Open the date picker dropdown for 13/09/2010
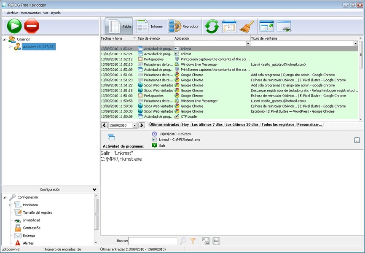Viewport: 365px width, 253px height. coord(135,125)
